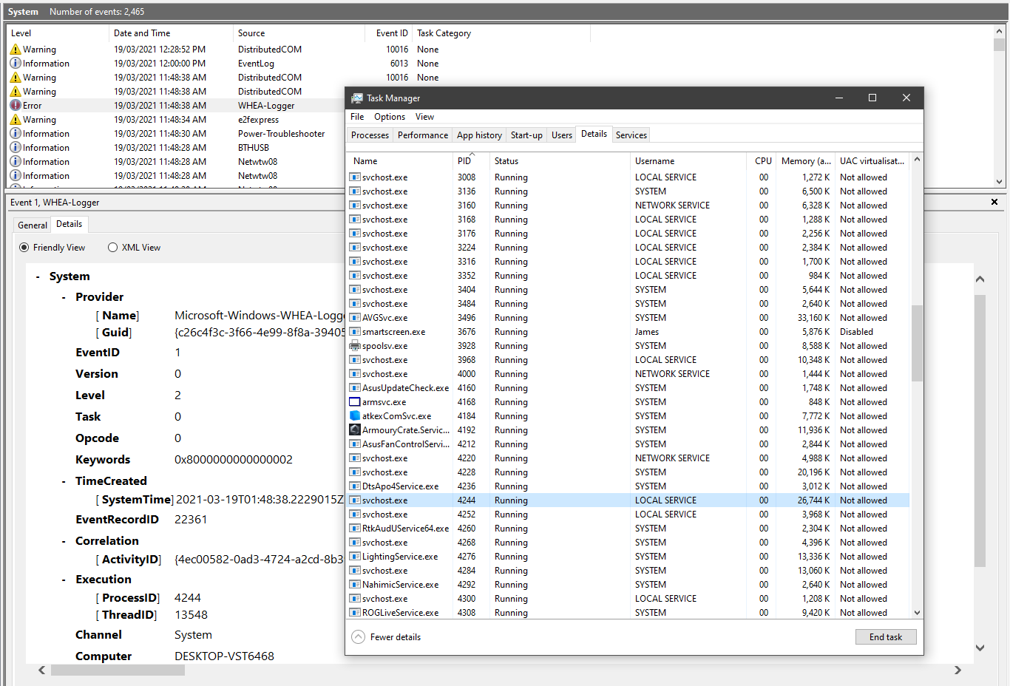Click the ArmouryCrate.Service process icon
The image size is (1010, 686).
(x=355, y=430)
